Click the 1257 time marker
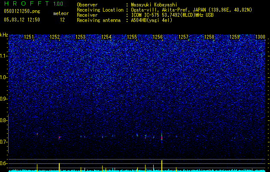Image resolution: width=270 pixels, height=172 pixels. (x=183, y=37)
